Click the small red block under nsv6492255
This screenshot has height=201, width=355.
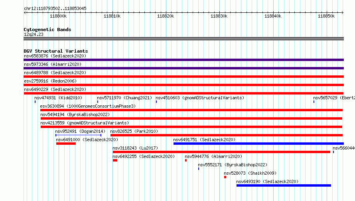(115, 160)
